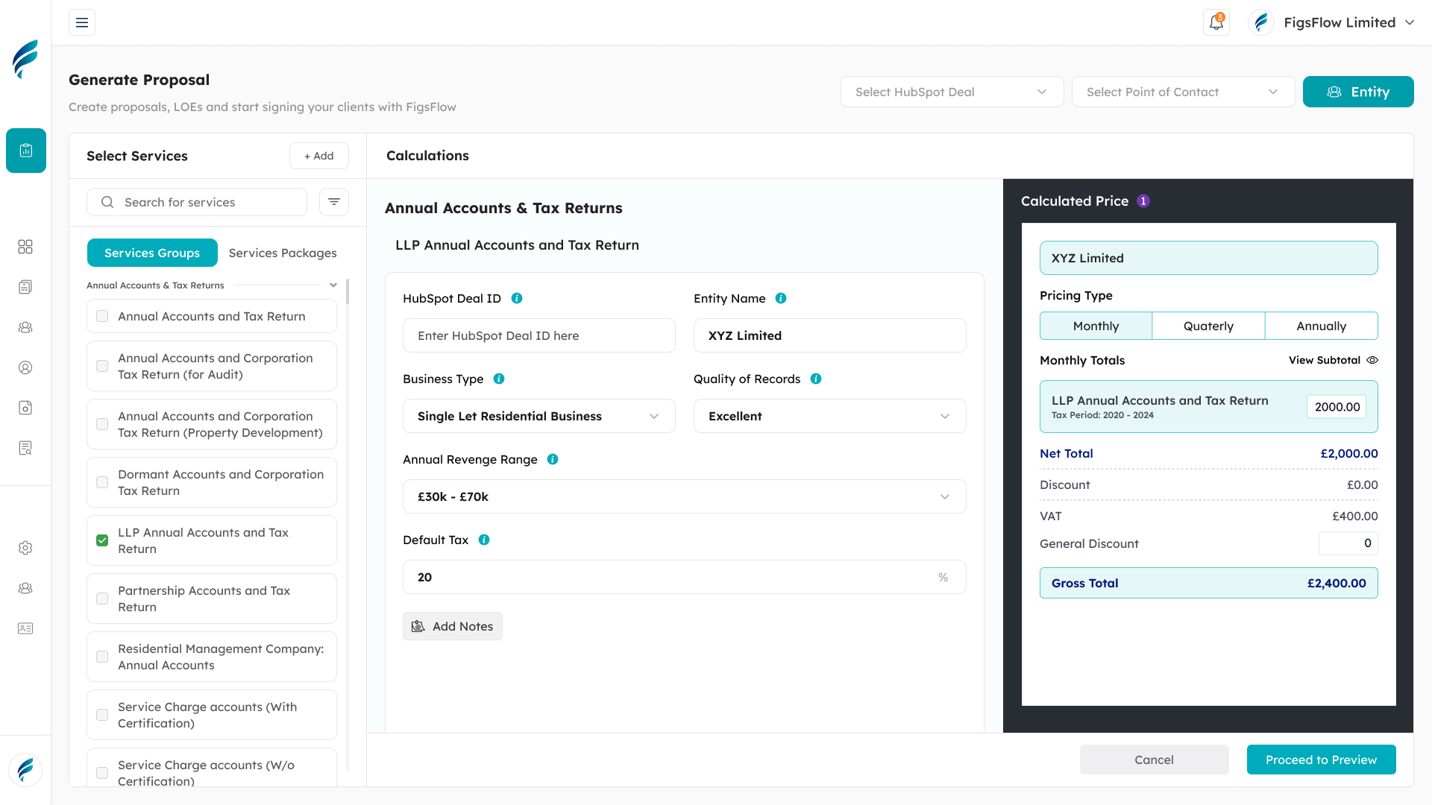
Task: Click the service filter icon
Action: click(334, 202)
